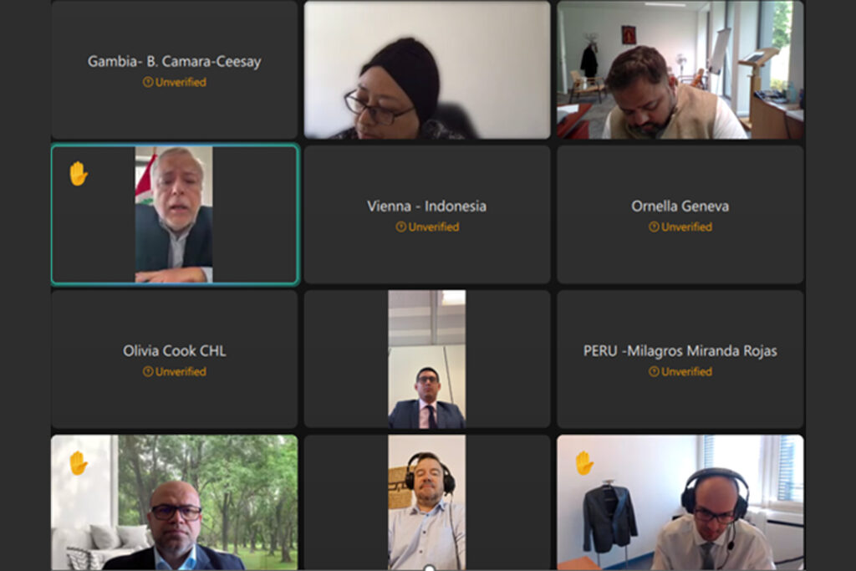Select the video of the bald man wearing headphones
This screenshot has height=571, width=856.
pos(680,502)
